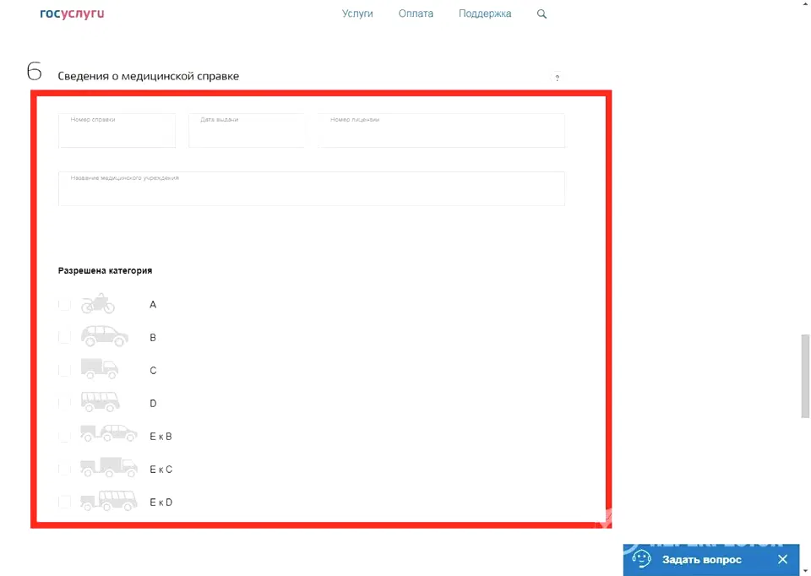Click the Задать вопрос chat button

coord(700,559)
